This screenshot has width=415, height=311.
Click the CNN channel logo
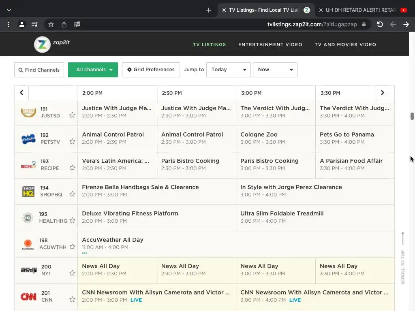click(x=29, y=297)
